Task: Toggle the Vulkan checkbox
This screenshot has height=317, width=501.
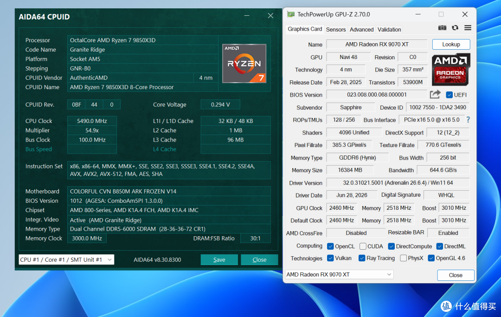Action: [330, 258]
